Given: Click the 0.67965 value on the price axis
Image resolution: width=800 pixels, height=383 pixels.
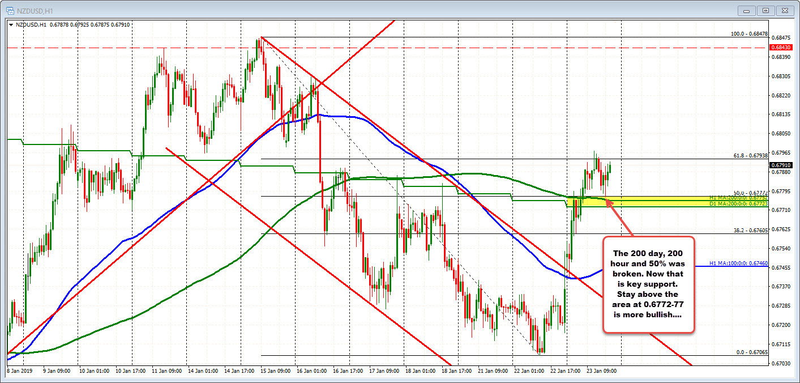Looking at the screenshot, I should (x=782, y=152).
